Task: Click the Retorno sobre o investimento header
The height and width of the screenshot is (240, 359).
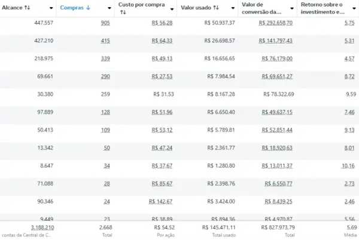Action: coord(323,8)
